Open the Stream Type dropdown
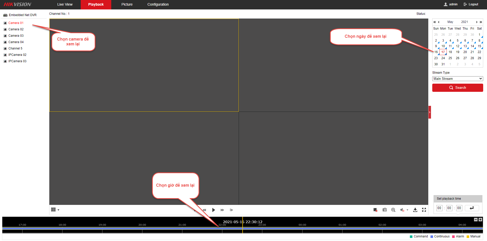 coord(457,79)
